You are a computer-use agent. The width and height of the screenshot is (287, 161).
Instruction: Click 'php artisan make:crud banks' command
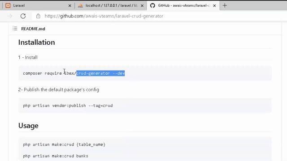(56, 156)
